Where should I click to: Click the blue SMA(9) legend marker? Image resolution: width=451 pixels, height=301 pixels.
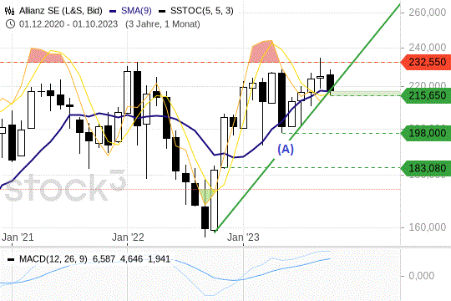coord(113,11)
